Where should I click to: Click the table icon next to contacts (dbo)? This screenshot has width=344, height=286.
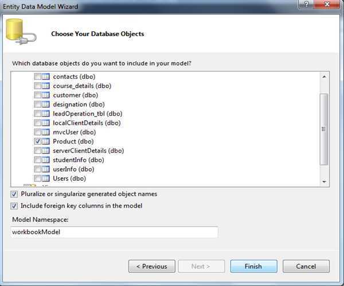point(46,77)
